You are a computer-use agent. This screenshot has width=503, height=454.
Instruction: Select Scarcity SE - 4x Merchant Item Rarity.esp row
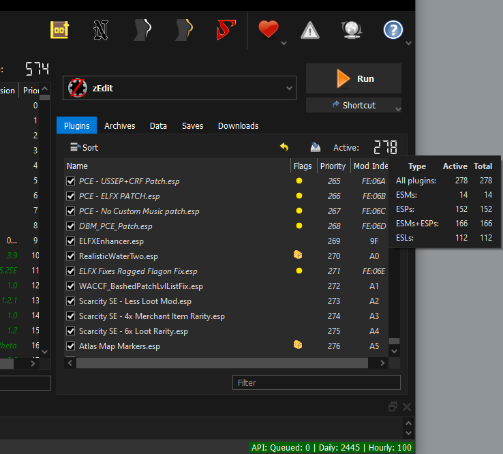pos(226,316)
